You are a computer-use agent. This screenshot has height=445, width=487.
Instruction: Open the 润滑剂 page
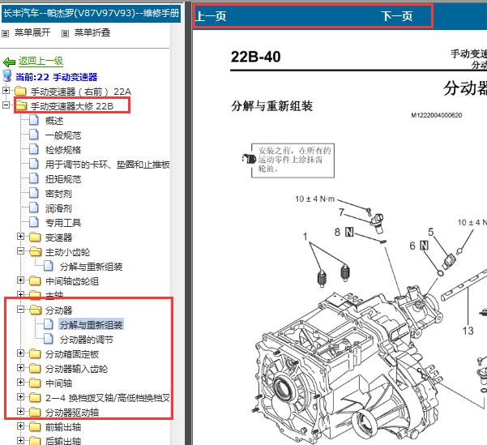click(x=58, y=208)
